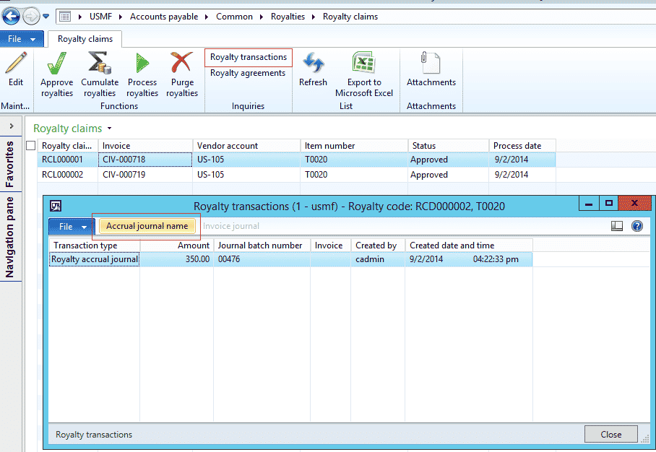
Task: Sort by Amount column header
Action: click(177, 245)
